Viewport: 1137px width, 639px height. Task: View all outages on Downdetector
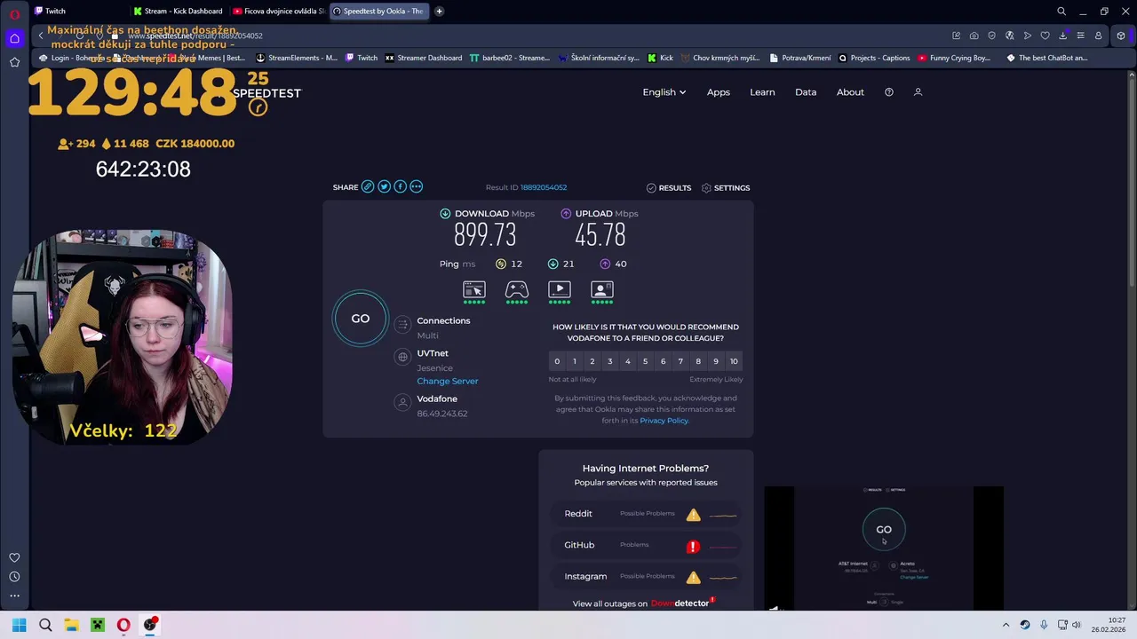[x=644, y=603]
